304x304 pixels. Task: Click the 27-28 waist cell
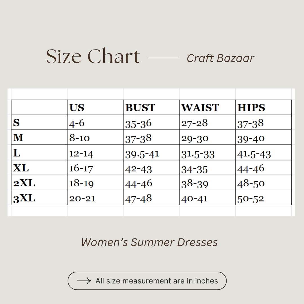(195, 123)
